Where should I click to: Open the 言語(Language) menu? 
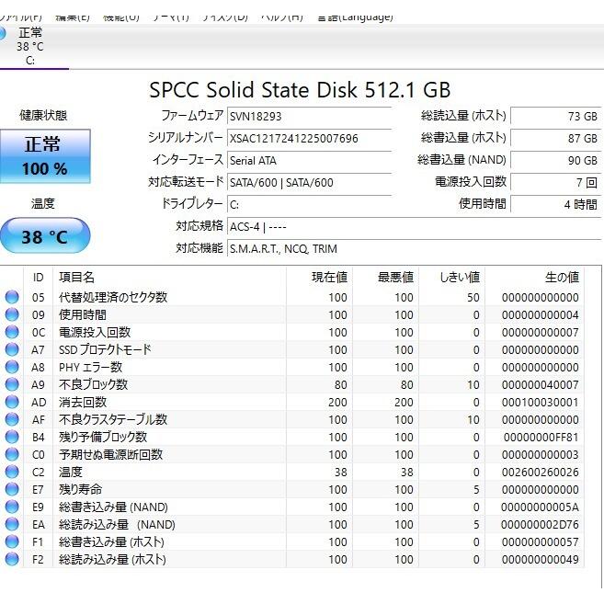pos(355,16)
